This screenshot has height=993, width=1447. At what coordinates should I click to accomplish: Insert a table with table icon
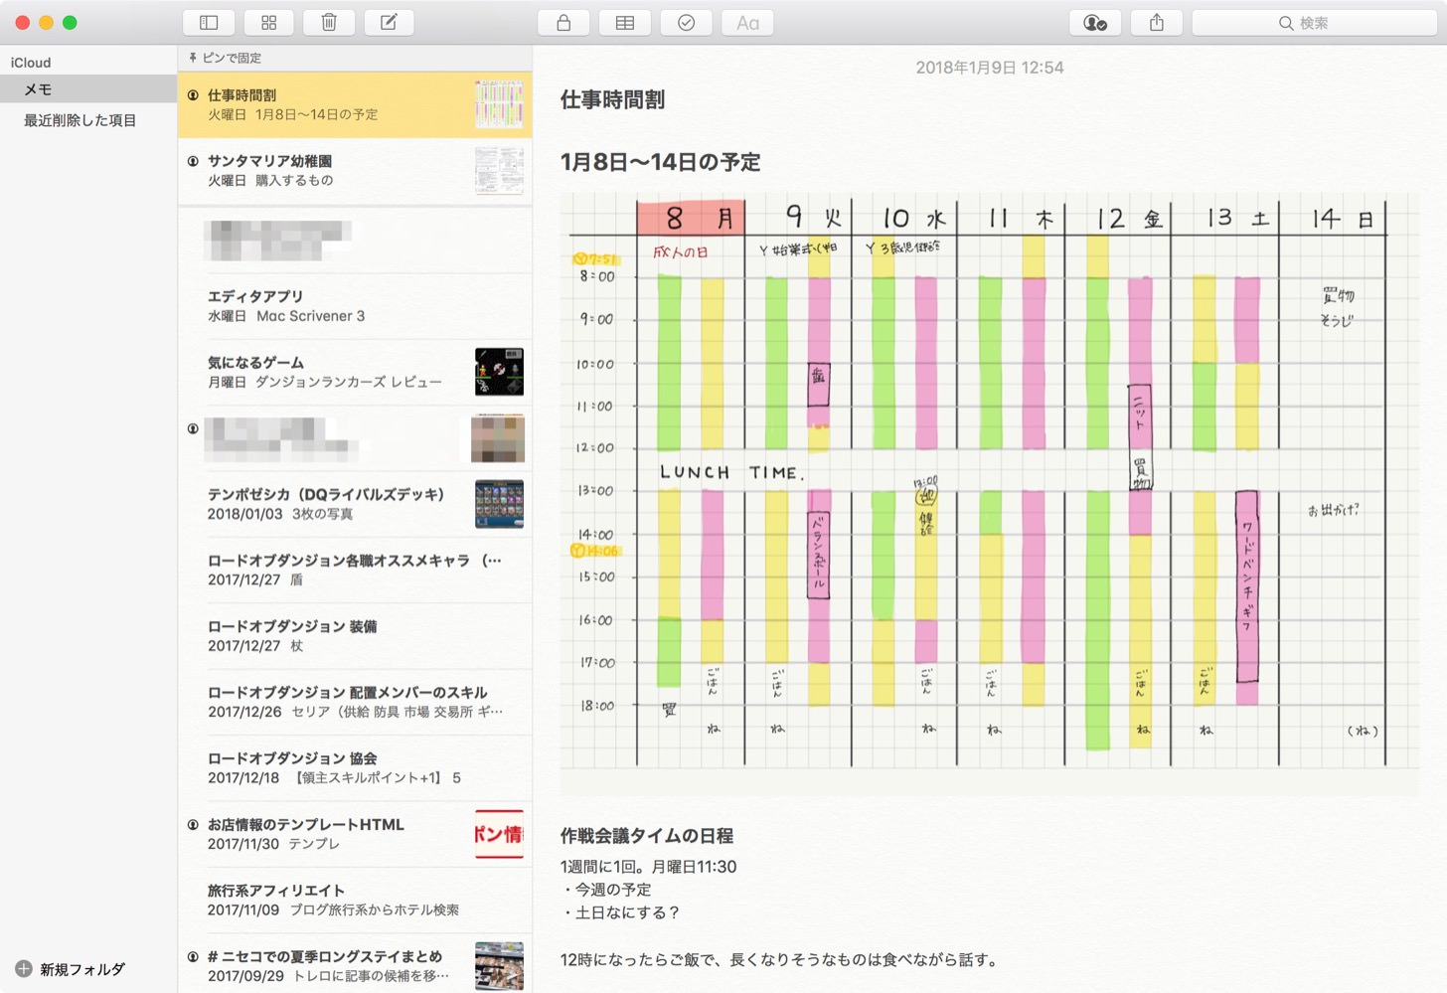point(625,23)
